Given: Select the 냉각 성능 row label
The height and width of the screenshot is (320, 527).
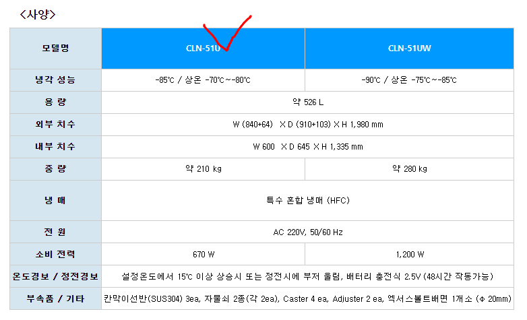Looking at the screenshot, I should pos(56,80).
